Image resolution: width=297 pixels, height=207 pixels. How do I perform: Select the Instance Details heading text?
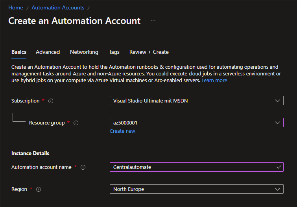pyautogui.click(x=30, y=153)
